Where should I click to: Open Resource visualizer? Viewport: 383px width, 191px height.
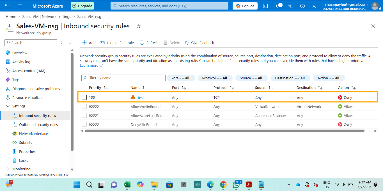[x=27, y=98]
